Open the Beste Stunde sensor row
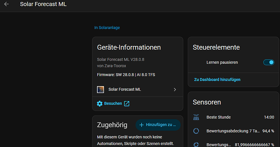Screen dimensions: 280x147 point(234,117)
